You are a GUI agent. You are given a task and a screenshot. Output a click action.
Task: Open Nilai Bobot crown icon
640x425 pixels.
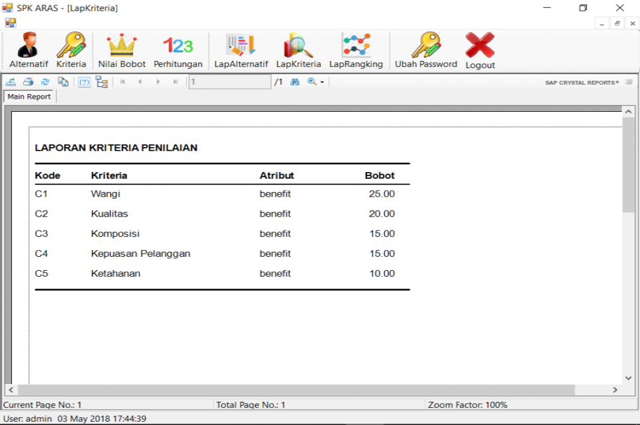point(122,51)
